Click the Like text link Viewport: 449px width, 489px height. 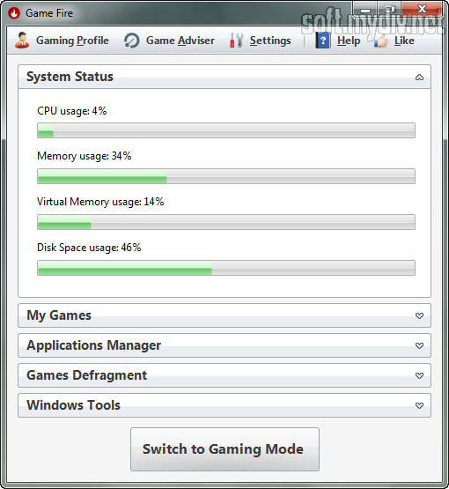[404, 41]
